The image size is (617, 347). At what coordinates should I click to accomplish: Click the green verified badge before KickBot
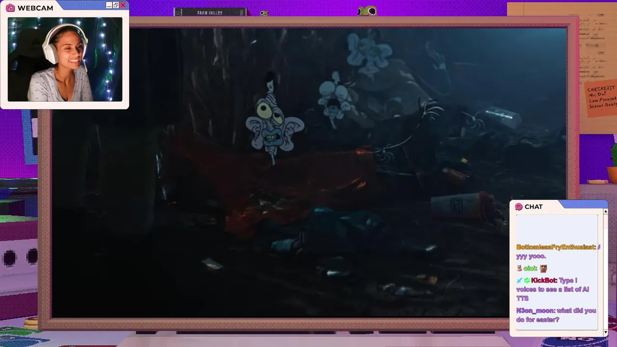click(x=527, y=280)
